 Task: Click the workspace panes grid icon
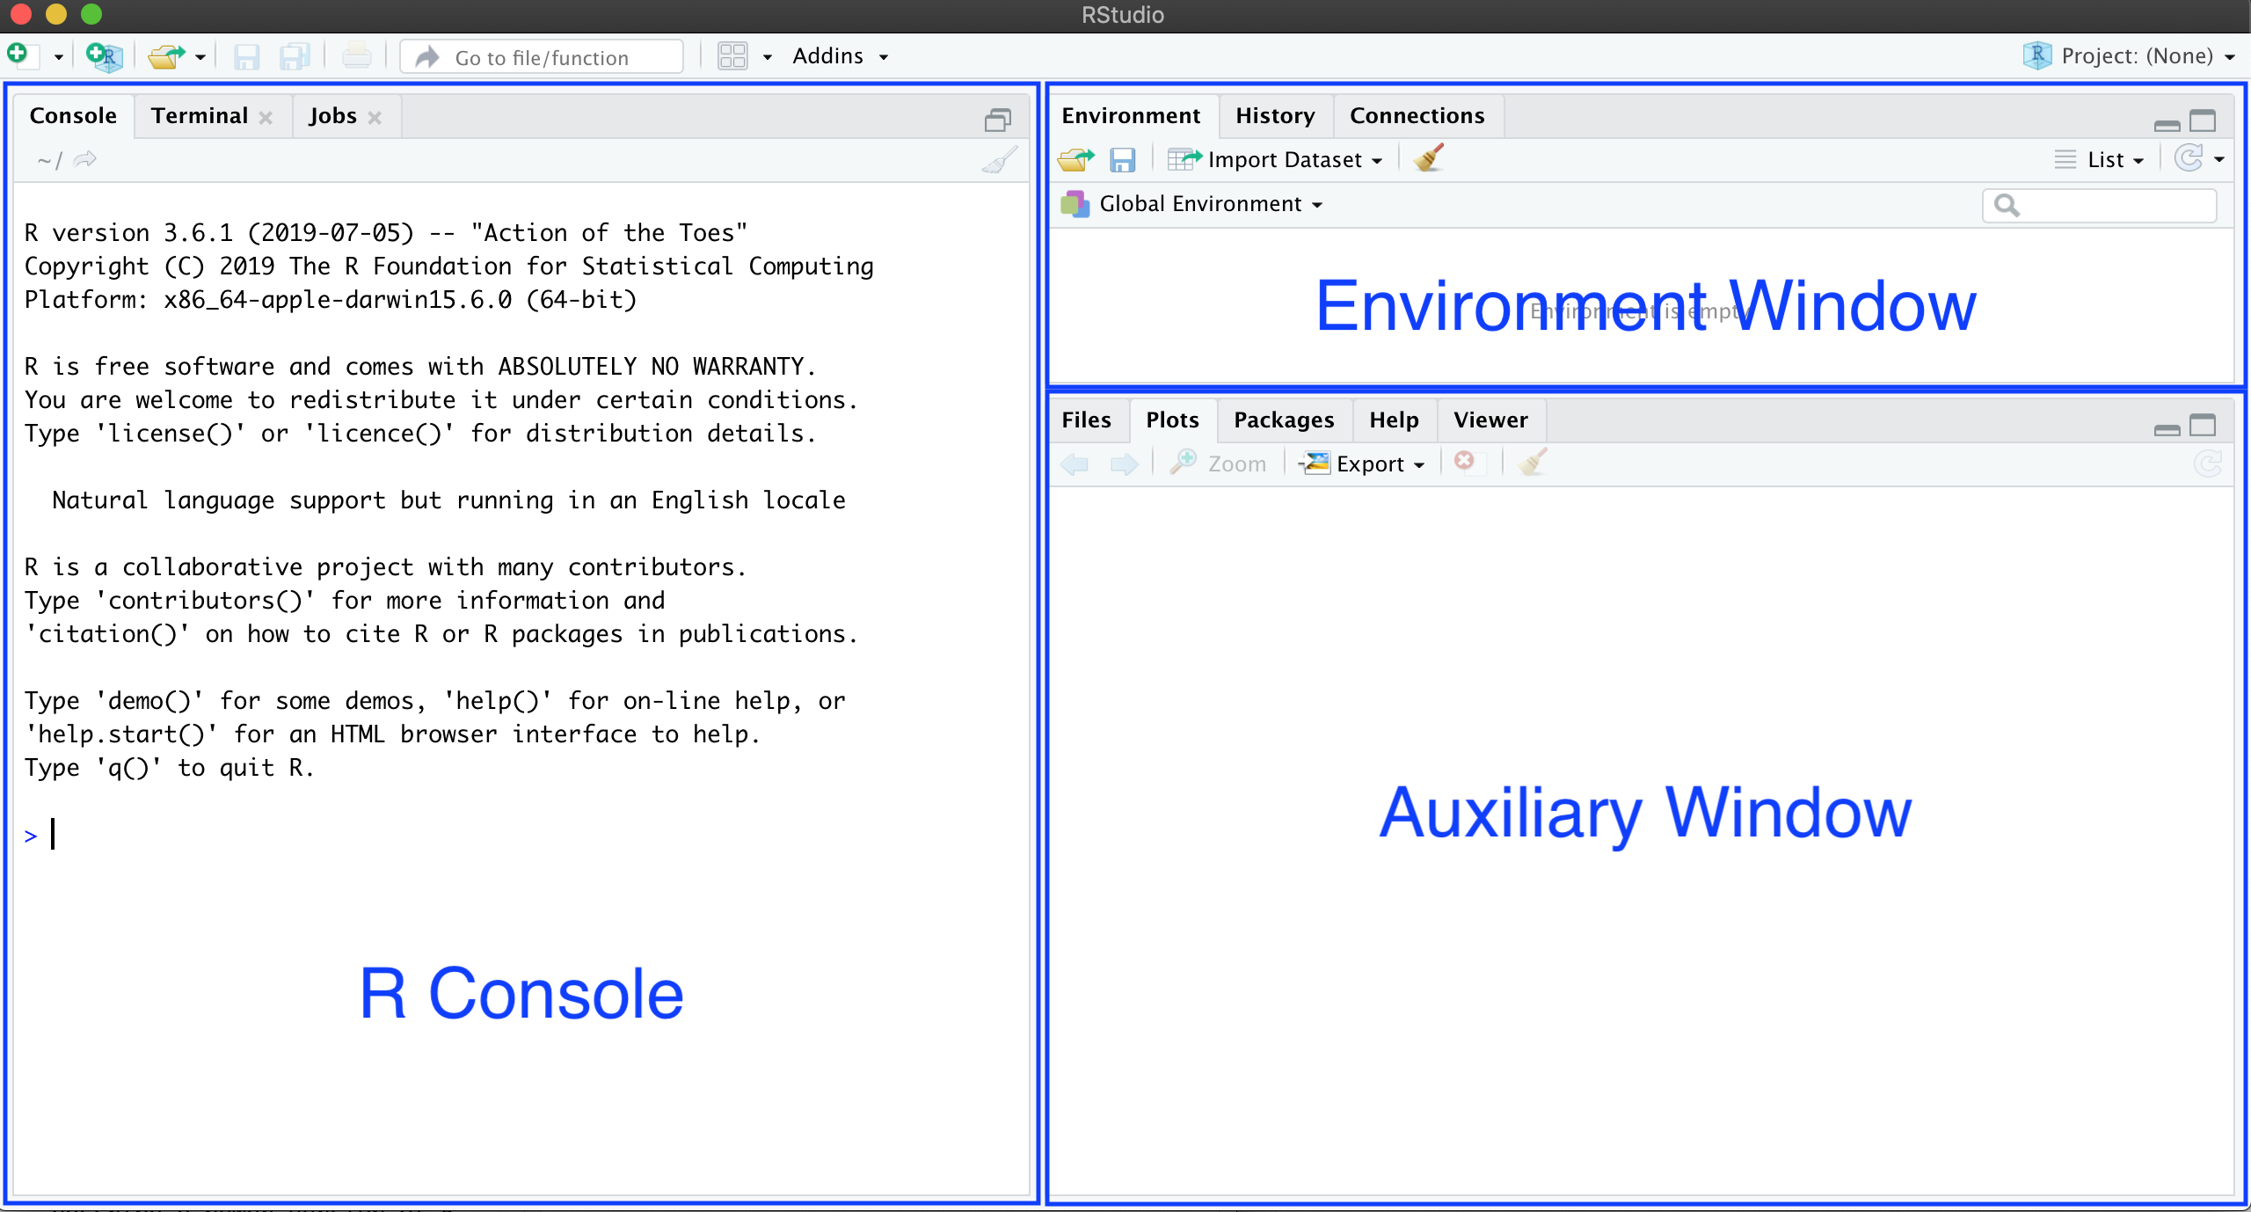[732, 56]
